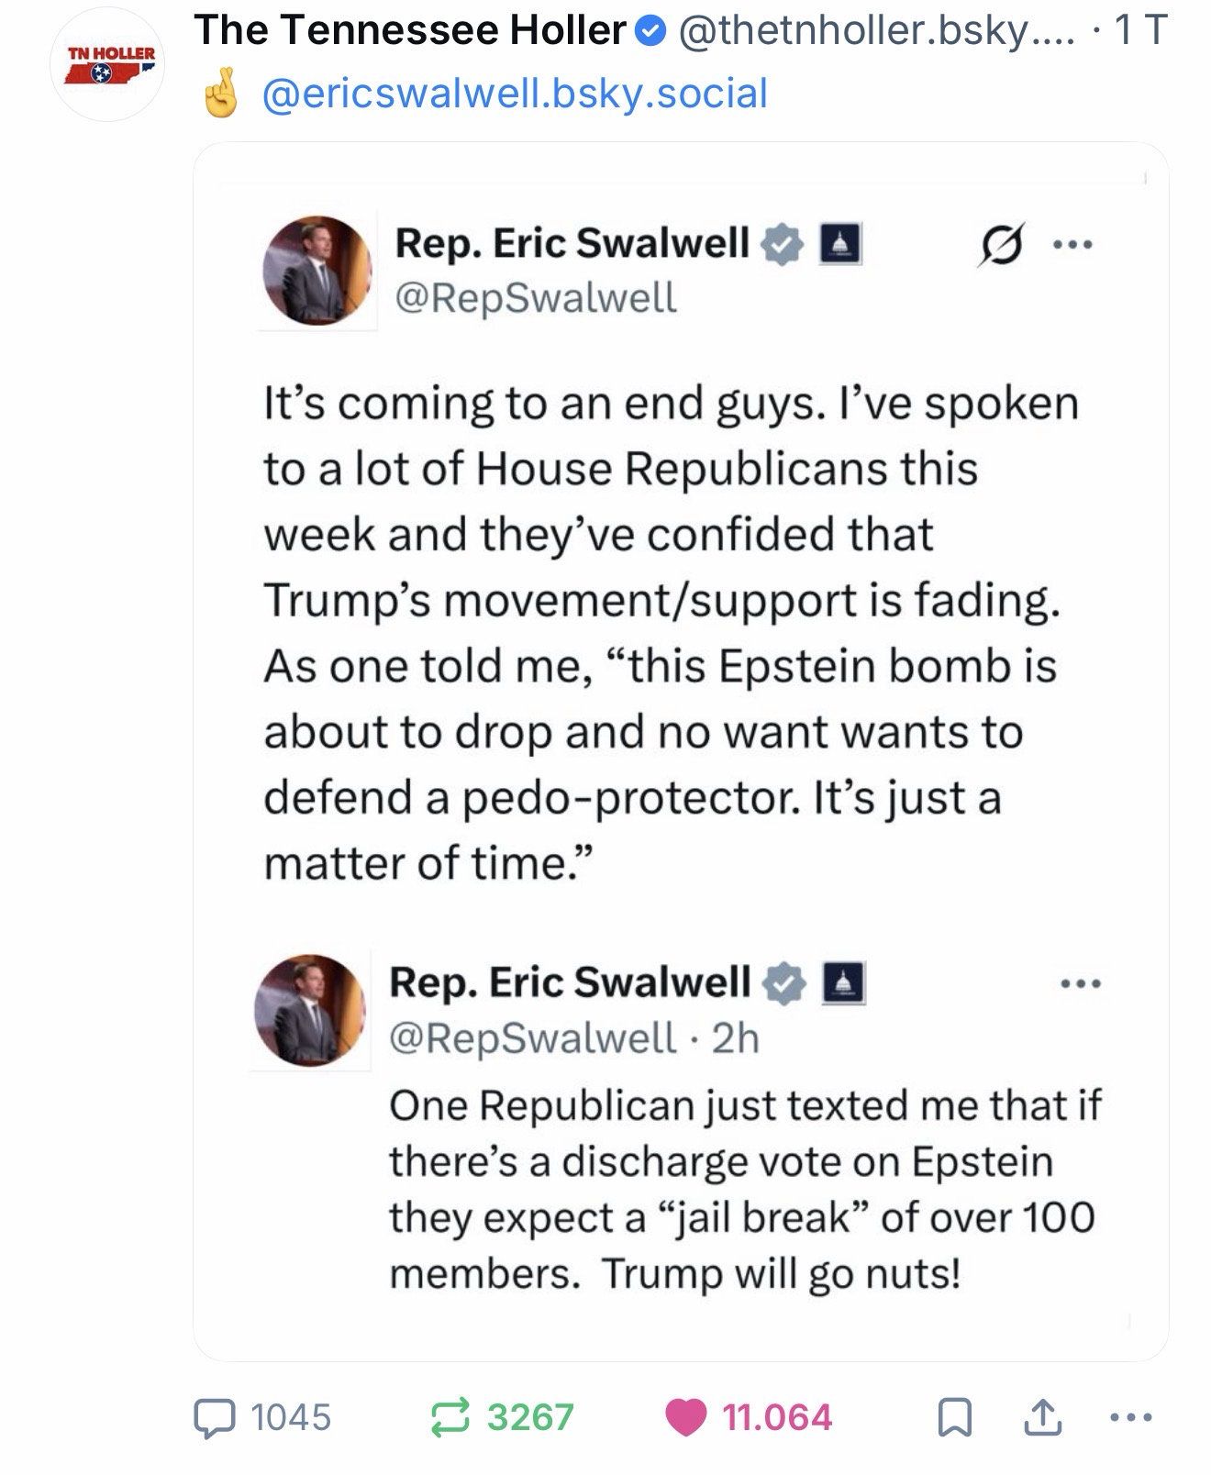Click Rep. Eric Swalwell top avatar photo
The height and width of the screenshot is (1475, 1211).
pos(317,272)
